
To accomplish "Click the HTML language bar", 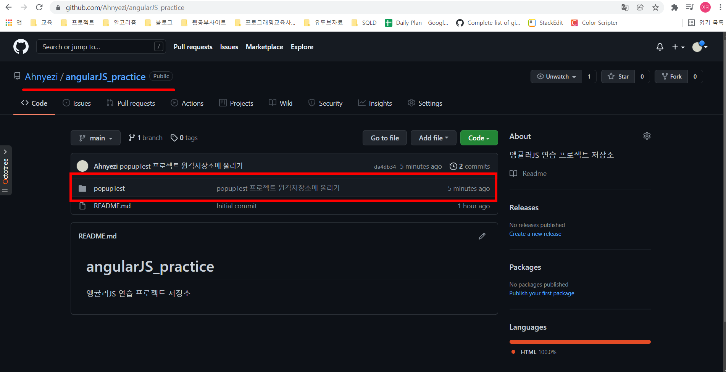I will [x=580, y=342].
